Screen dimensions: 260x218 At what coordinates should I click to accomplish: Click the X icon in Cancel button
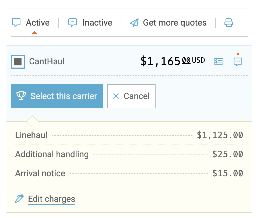(x=116, y=96)
